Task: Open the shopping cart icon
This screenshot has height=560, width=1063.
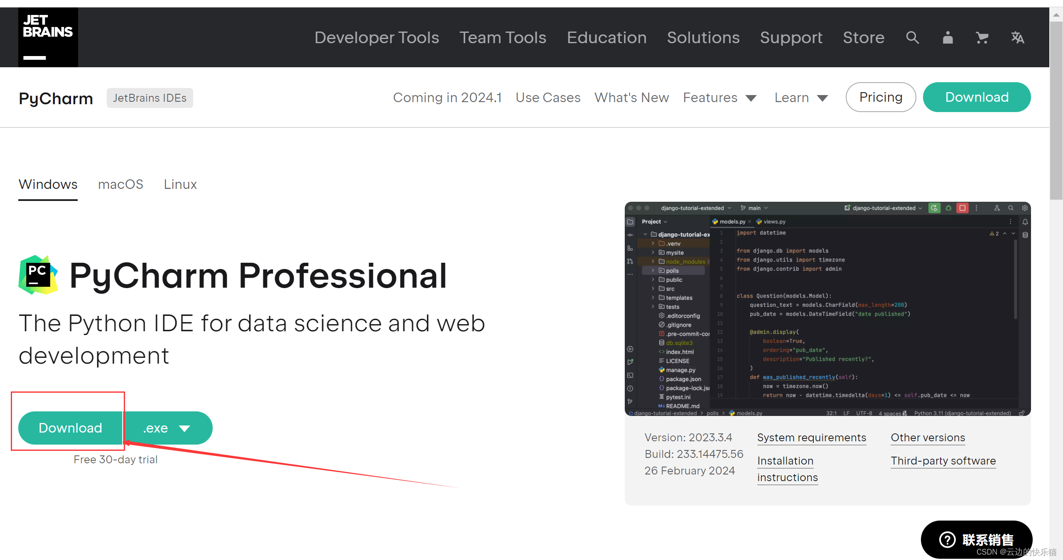Action: [982, 38]
